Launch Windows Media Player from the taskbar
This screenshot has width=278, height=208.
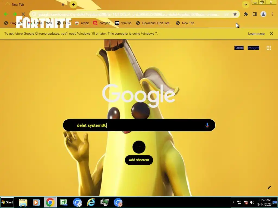click(x=36, y=202)
